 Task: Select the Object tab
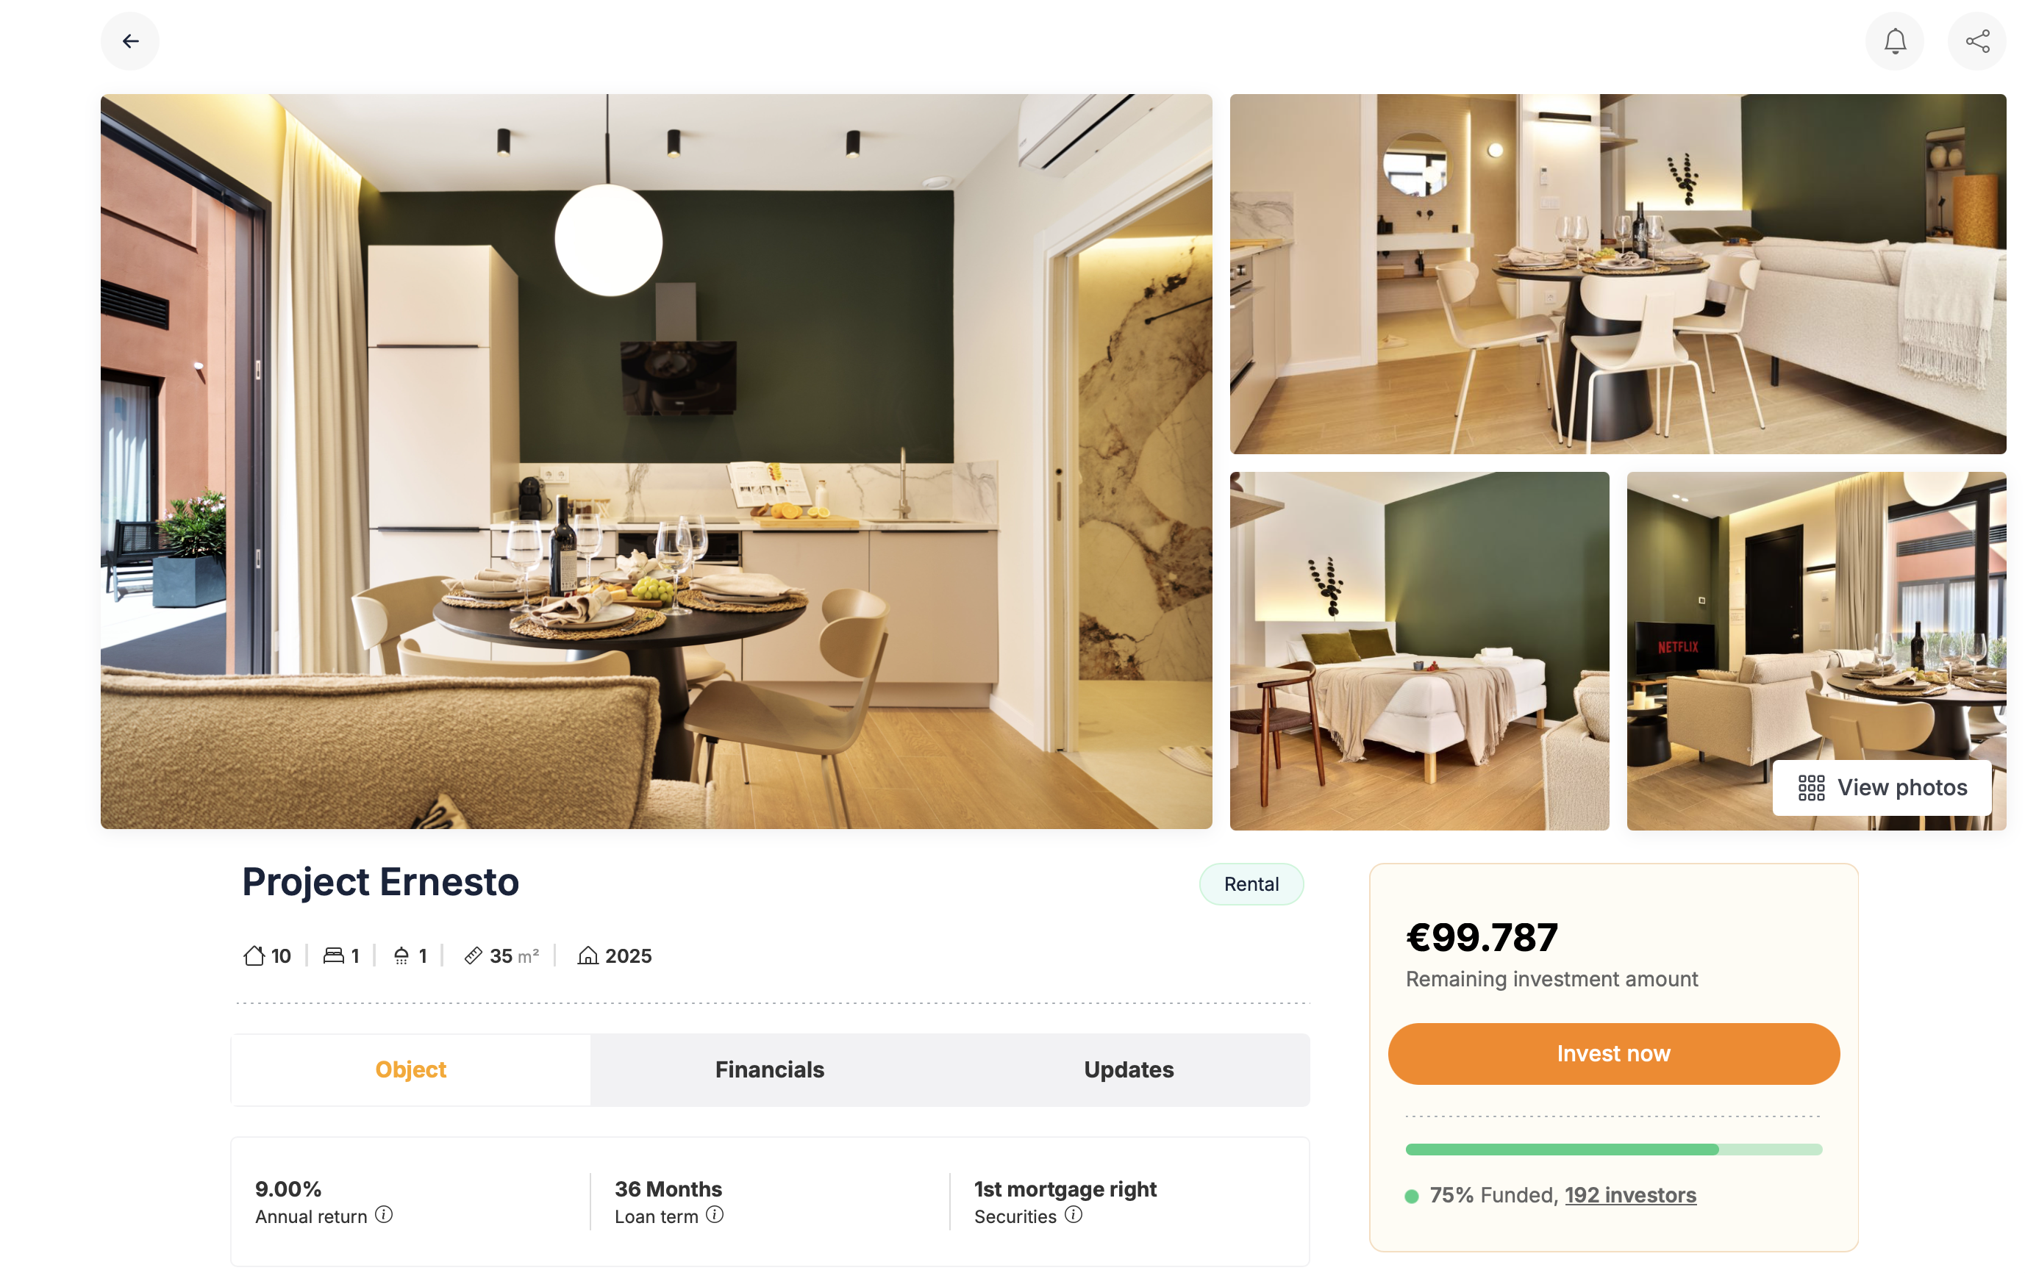(x=411, y=1069)
